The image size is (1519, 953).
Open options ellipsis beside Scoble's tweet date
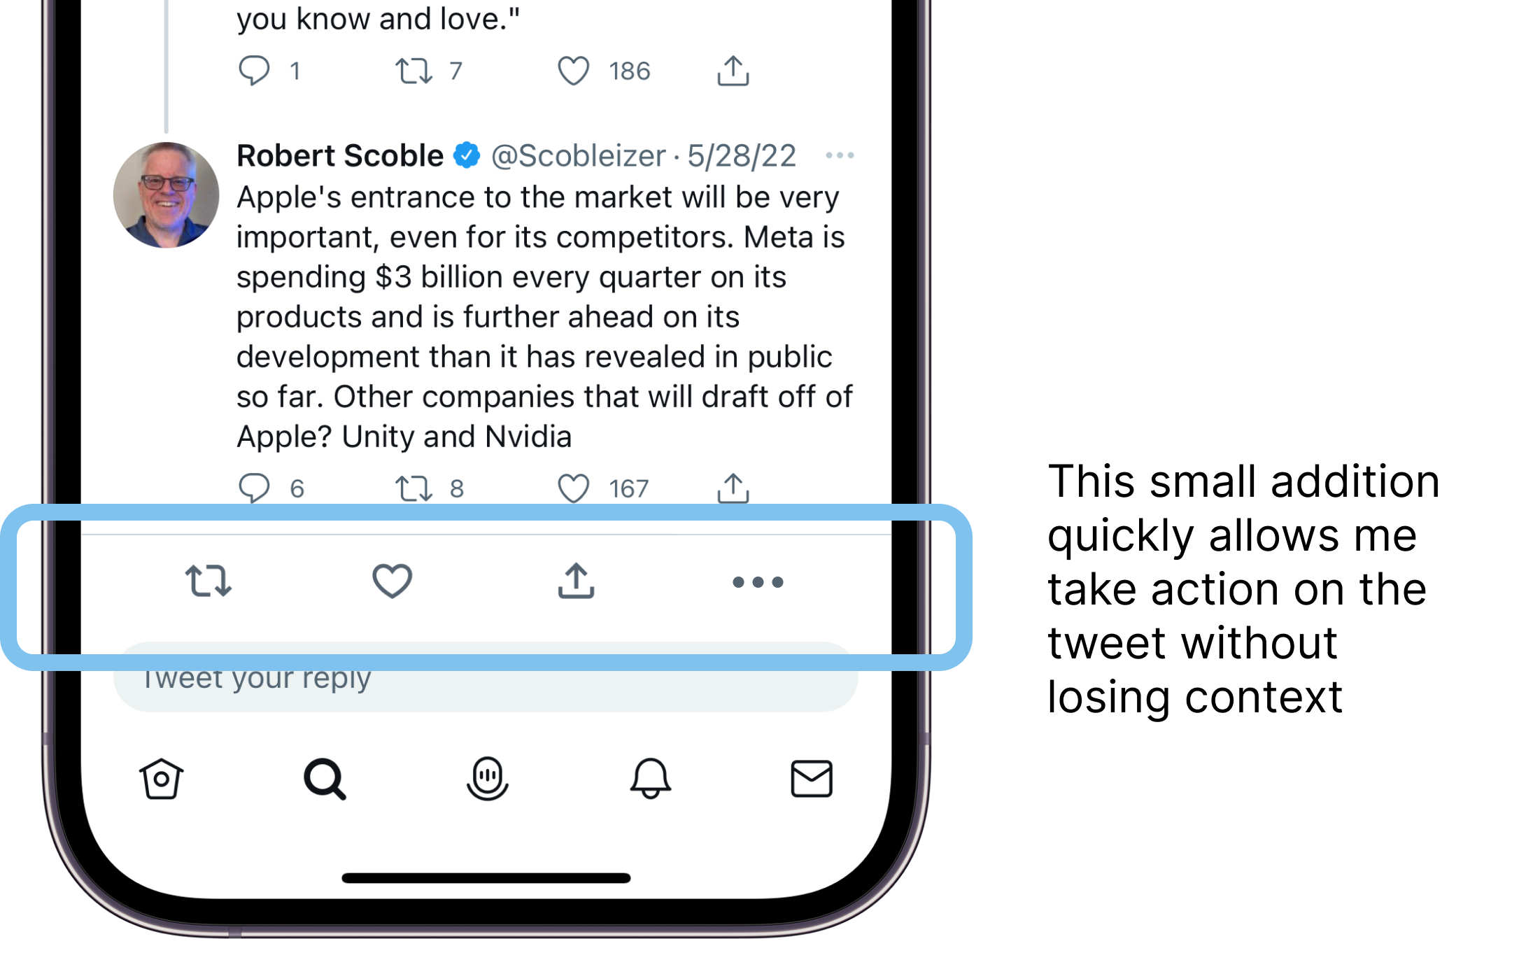pyautogui.click(x=840, y=155)
